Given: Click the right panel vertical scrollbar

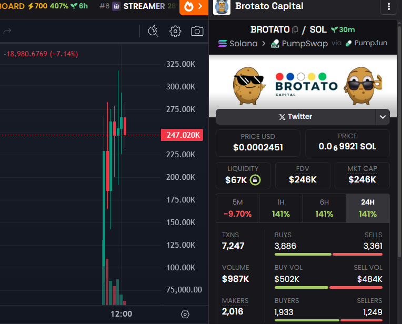Looking at the screenshot, I should pos(399,141).
